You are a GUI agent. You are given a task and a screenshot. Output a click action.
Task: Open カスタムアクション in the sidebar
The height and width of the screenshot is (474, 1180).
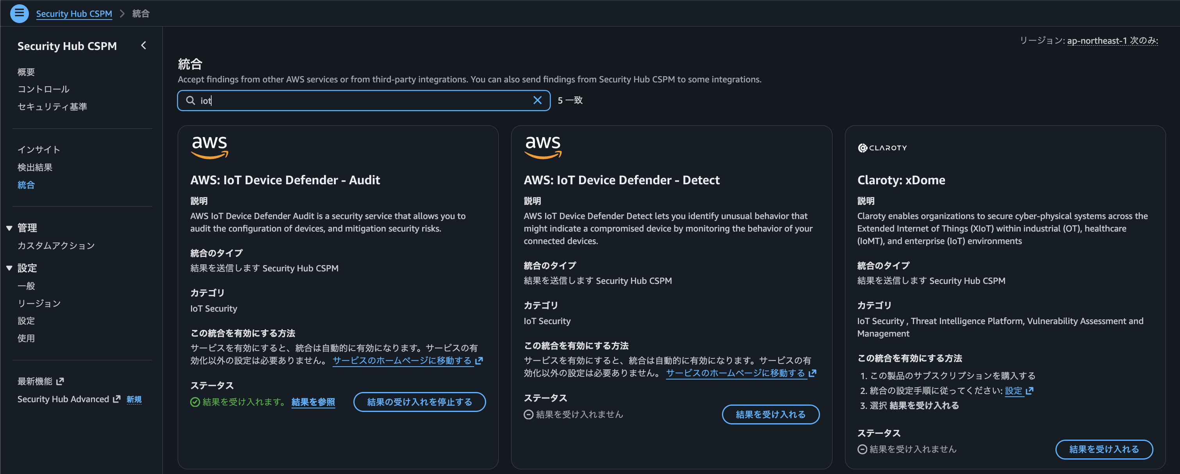click(56, 246)
